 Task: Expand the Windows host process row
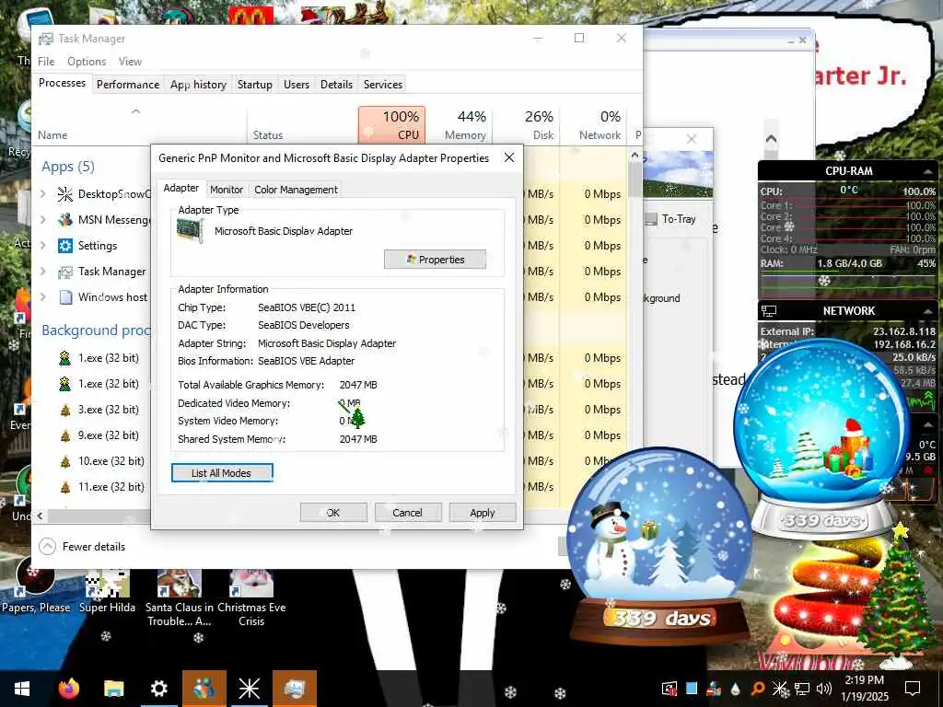point(43,297)
